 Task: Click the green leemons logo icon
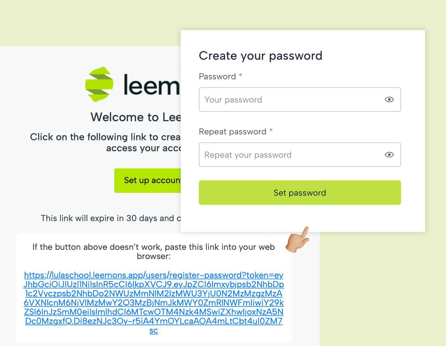(99, 84)
